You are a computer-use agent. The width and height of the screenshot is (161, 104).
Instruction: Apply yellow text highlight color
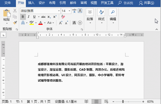click(x=32, y=23)
